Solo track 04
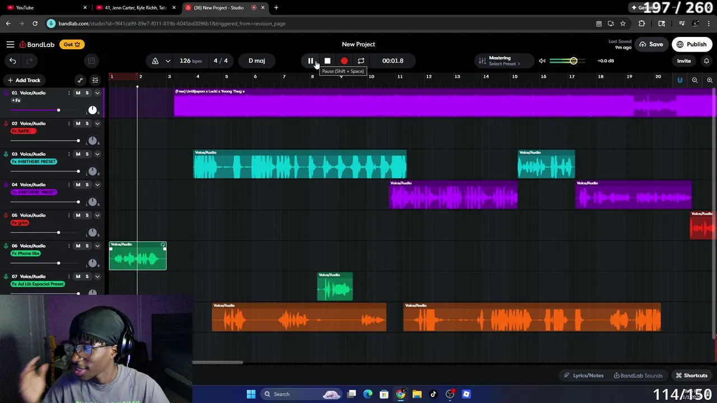 click(x=87, y=185)
